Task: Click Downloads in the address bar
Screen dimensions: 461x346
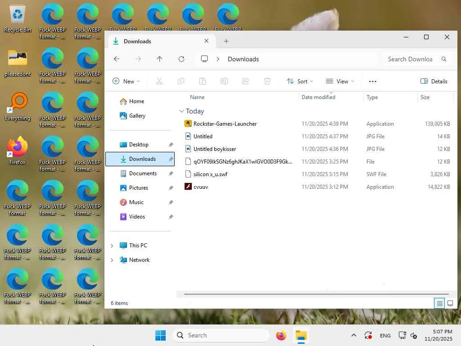Action: tap(243, 59)
